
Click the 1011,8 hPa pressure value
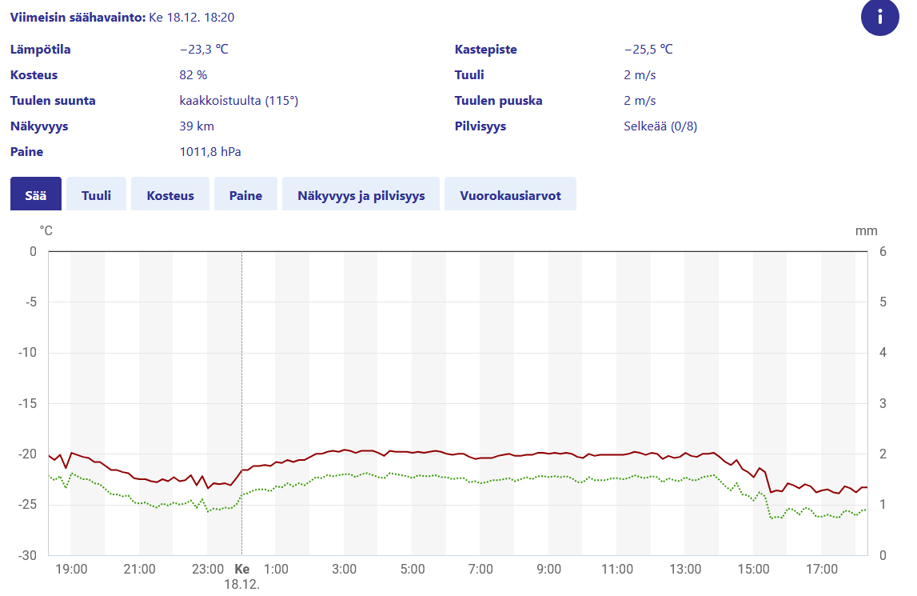(x=210, y=152)
